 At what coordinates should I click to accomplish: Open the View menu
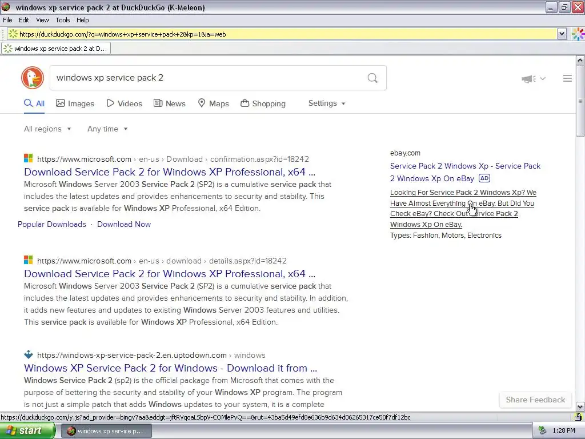(42, 20)
